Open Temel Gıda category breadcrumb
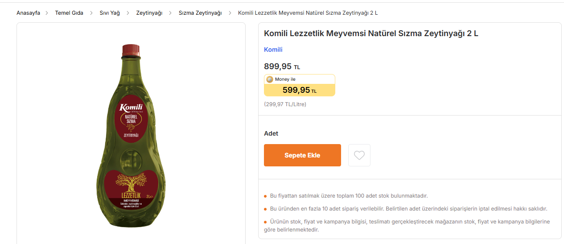The width and height of the screenshot is (564, 244). (69, 13)
